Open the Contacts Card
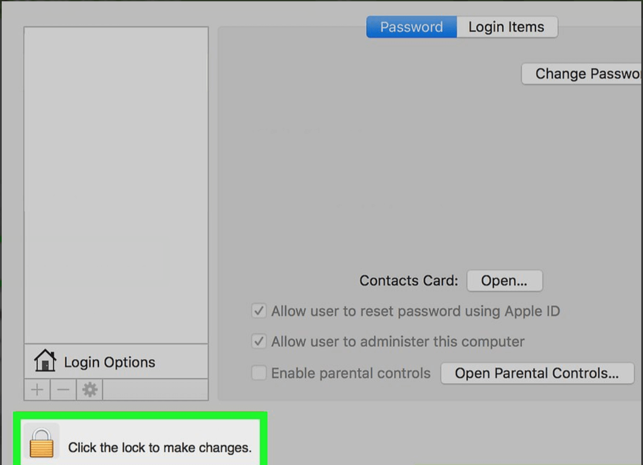Screen dimensions: 643x465 (504, 280)
